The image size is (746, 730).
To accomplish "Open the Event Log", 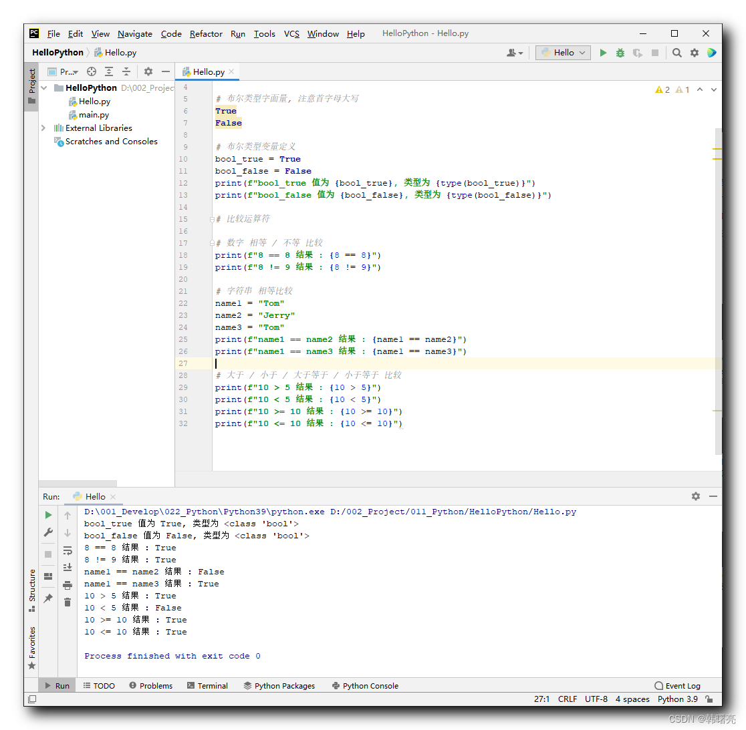I will click(678, 686).
